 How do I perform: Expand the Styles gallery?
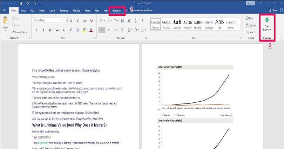tap(238, 25)
